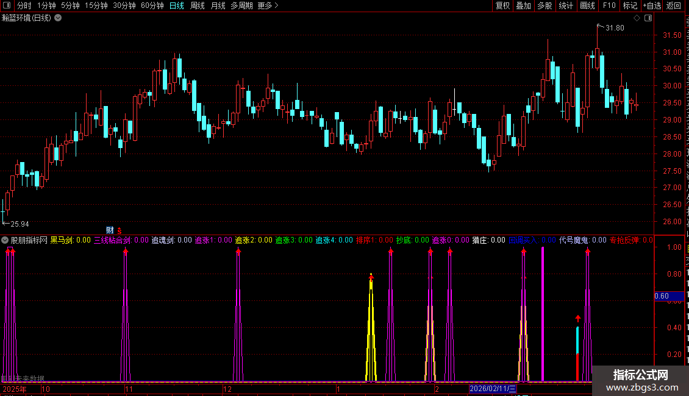689x396 pixels.
Task: Open the 复权 adjustment option
Action: 502,5
